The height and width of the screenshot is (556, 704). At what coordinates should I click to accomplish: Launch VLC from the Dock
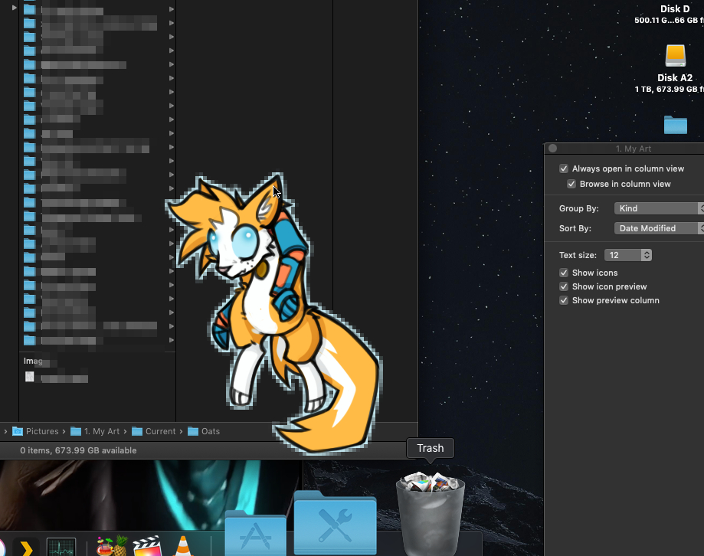(x=182, y=547)
